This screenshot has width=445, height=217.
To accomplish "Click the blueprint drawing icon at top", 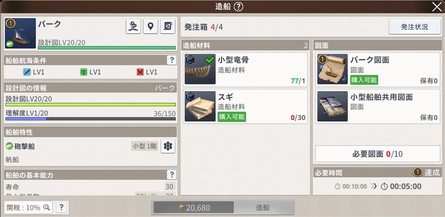I will click(167, 26).
